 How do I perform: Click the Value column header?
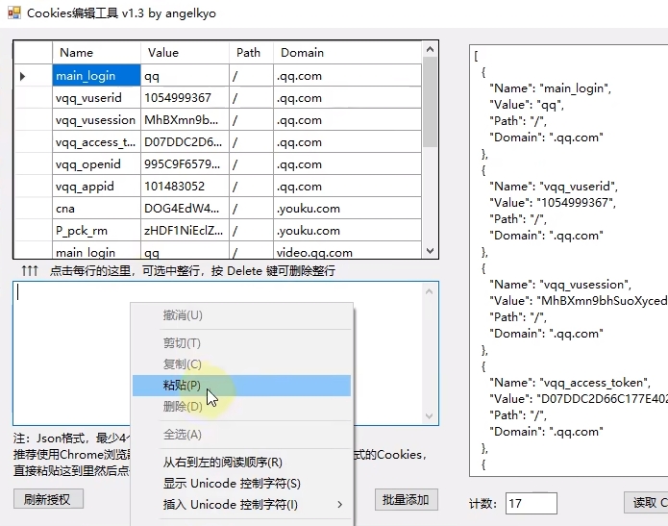point(184,53)
